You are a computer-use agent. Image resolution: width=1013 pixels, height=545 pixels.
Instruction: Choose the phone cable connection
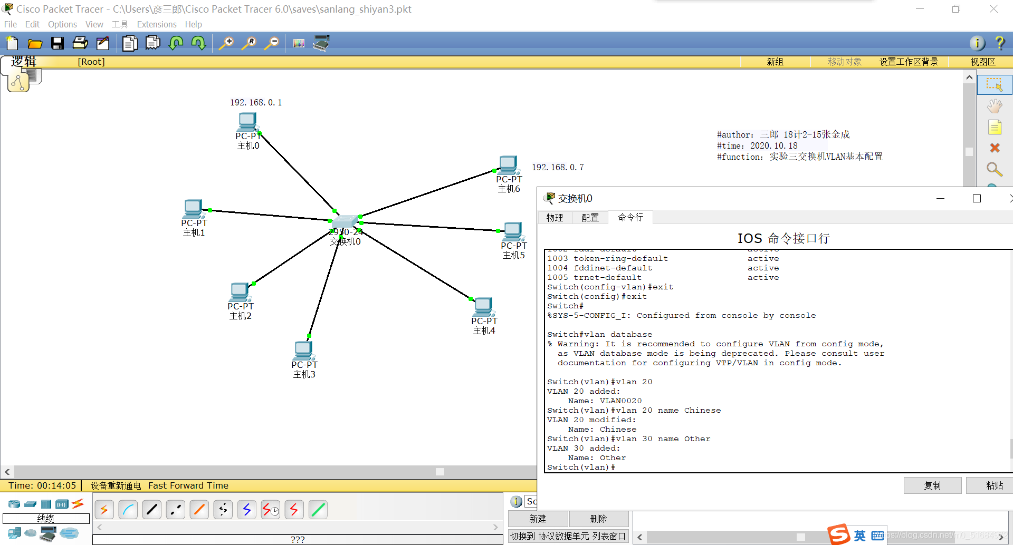(x=223, y=510)
